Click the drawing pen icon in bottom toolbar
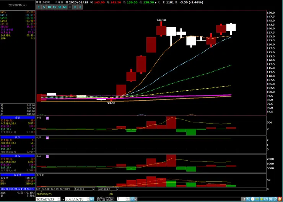Viewport: 283px width, 202px height. 275,199
